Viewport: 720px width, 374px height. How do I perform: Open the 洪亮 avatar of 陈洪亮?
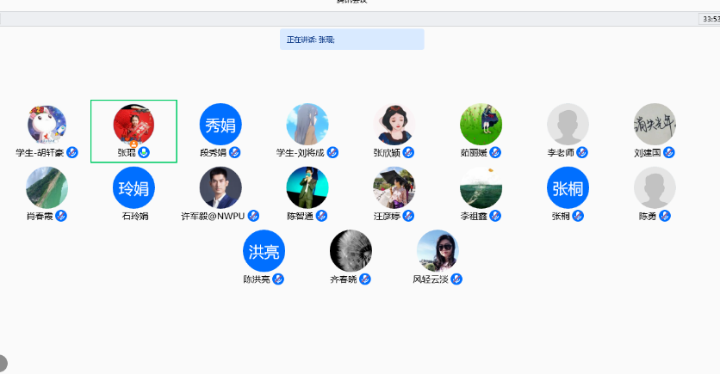point(264,251)
